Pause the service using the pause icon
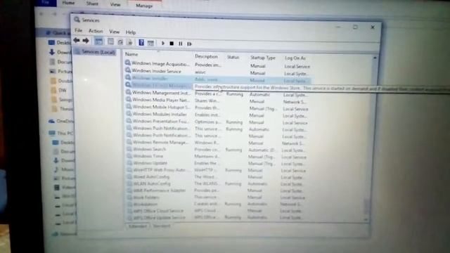This screenshot has height=253, width=450. tap(181, 44)
